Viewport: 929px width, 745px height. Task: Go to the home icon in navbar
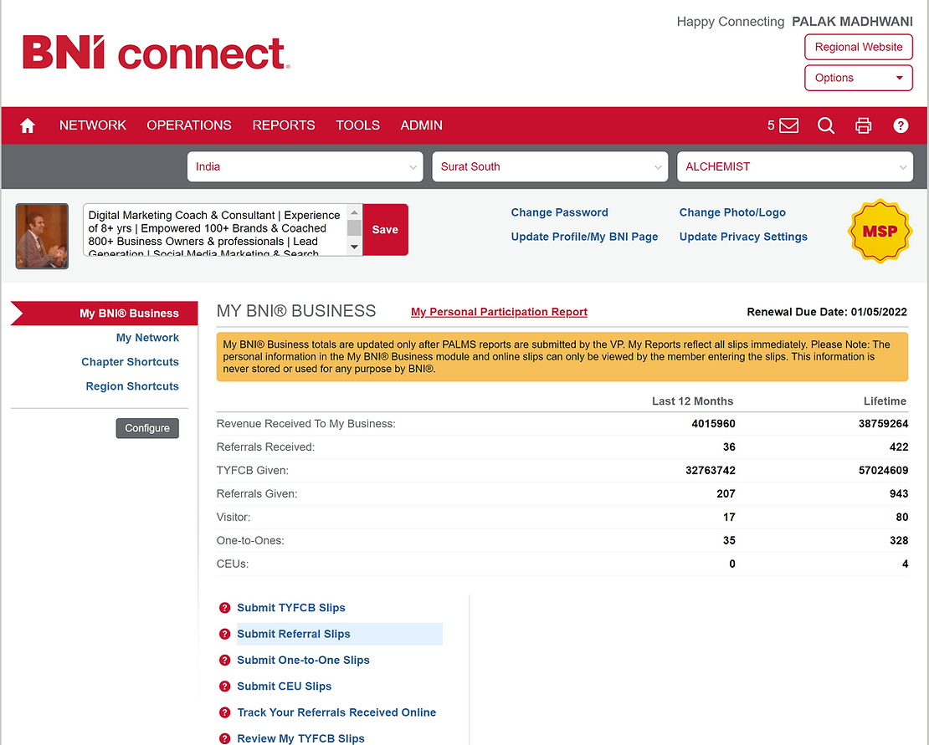(x=28, y=125)
